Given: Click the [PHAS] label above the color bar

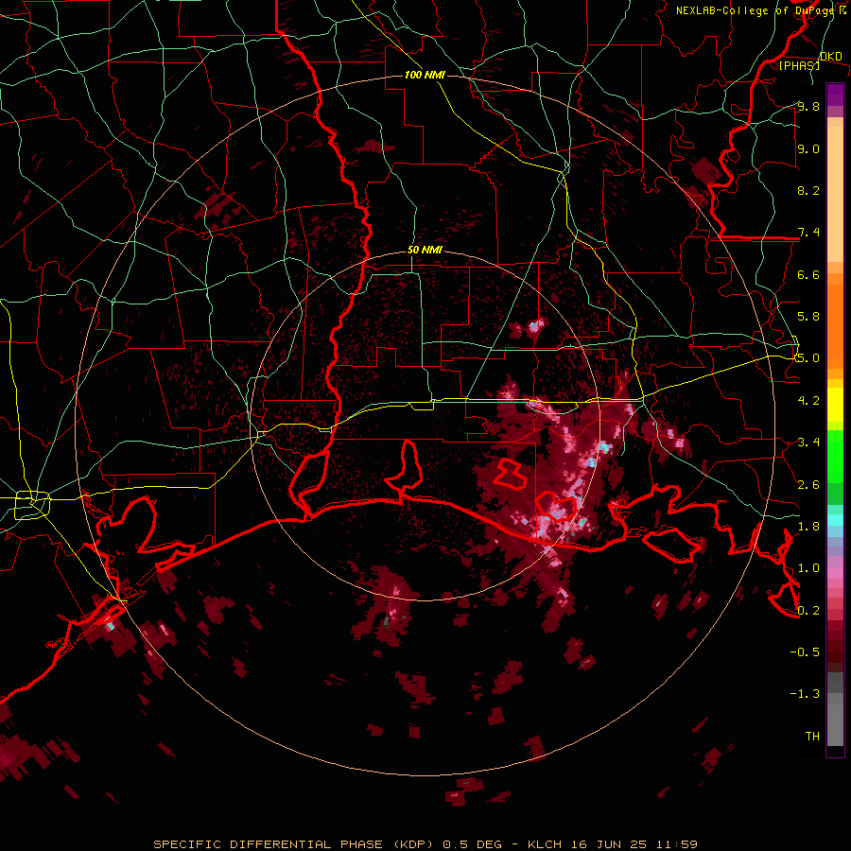Looking at the screenshot, I should tap(799, 65).
